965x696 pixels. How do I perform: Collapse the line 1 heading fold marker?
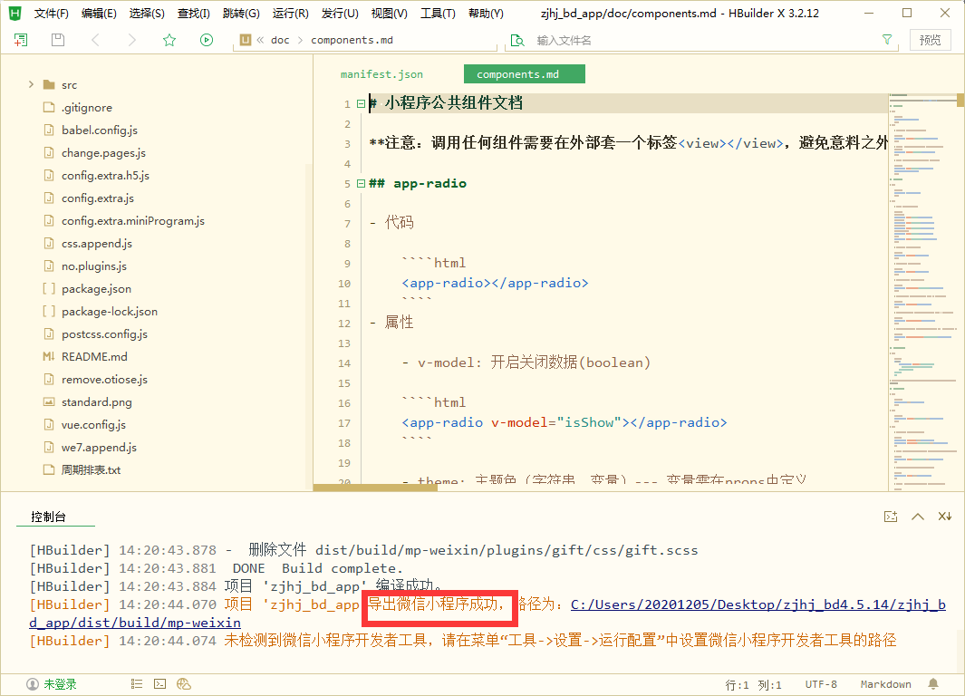coord(362,104)
